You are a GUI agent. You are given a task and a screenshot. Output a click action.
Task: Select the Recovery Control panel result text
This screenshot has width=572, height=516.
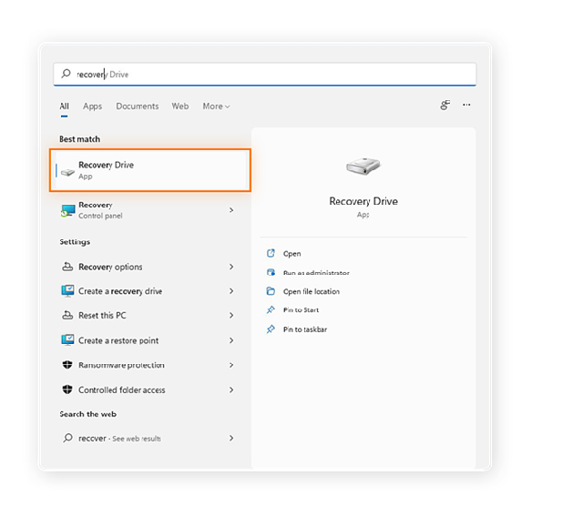[100, 210]
